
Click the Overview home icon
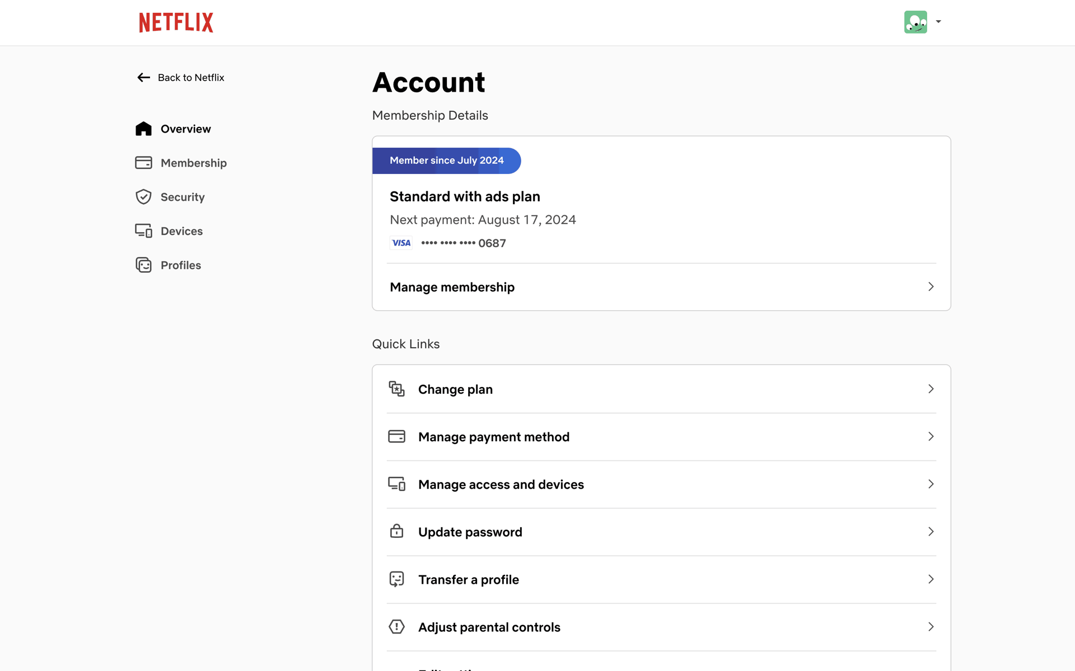[143, 129]
